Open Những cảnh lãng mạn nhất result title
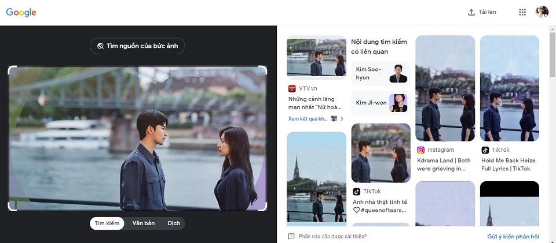Image resolution: width=556 pixels, height=243 pixels. (315, 103)
